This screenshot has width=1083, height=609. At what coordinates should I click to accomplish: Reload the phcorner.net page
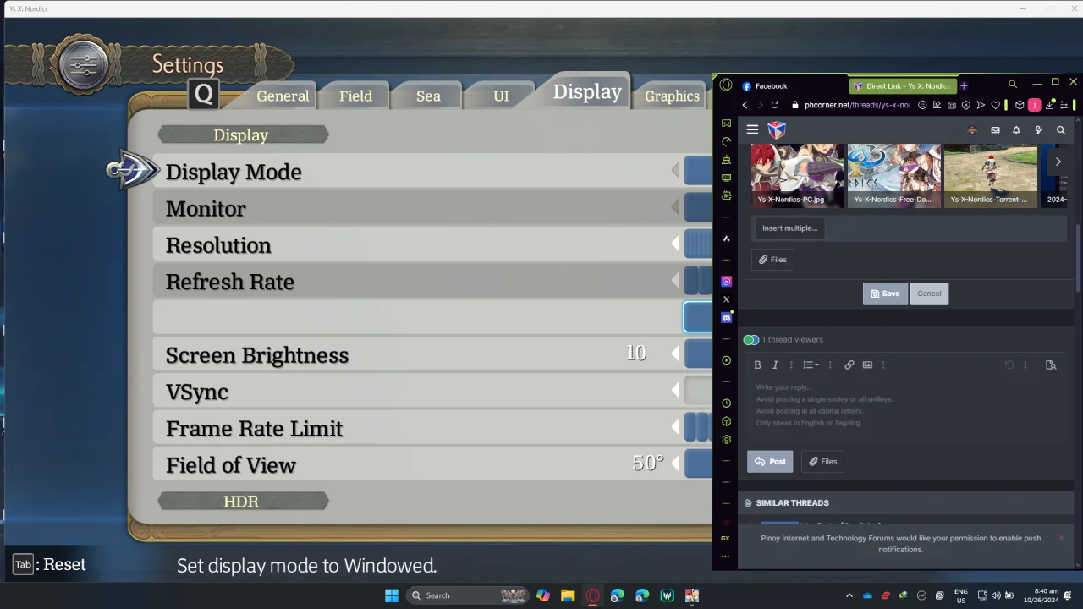coord(774,105)
